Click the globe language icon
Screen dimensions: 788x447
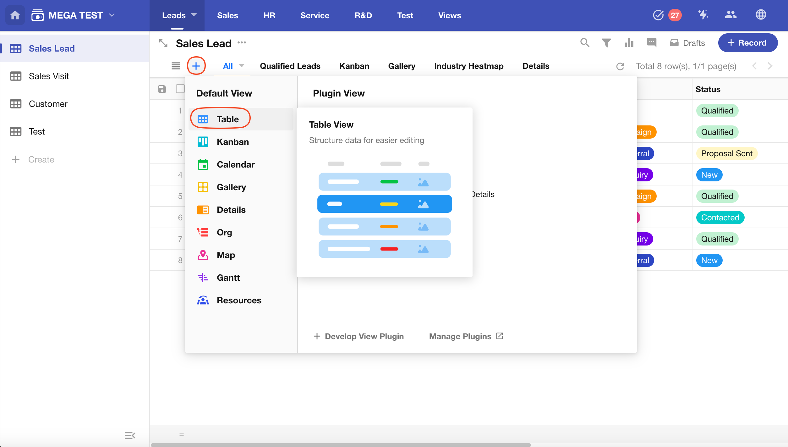[761, 15]
